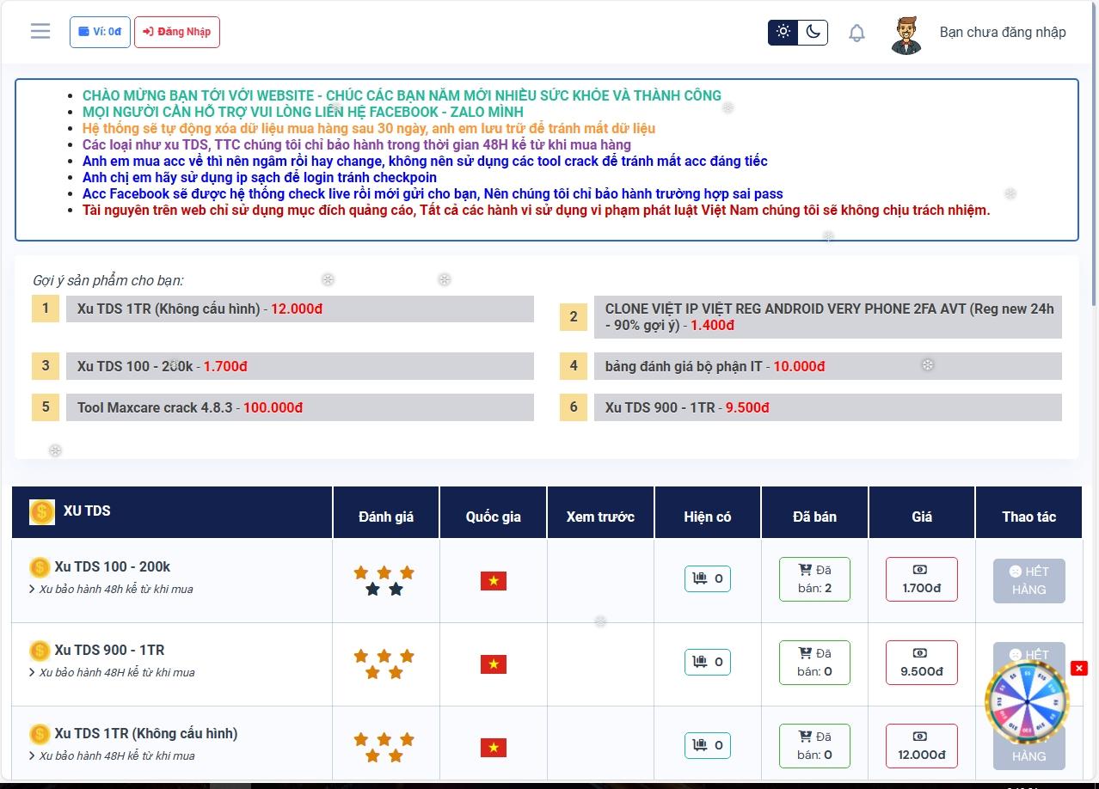This screenshot has width=1099, height=789.
Task: Click number 1 badge in suggestions
Action: click(x=46, y=309)
